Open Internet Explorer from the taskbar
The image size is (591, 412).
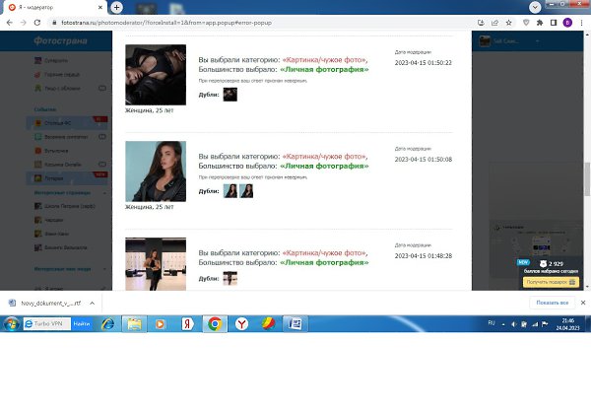tap(107, 323)
